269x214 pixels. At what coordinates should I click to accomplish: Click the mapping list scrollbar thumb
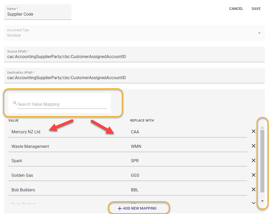coord(262,161)
